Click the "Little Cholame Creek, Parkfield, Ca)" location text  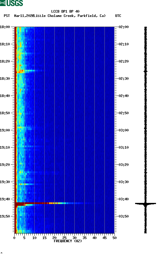click(x=70, y=16)
